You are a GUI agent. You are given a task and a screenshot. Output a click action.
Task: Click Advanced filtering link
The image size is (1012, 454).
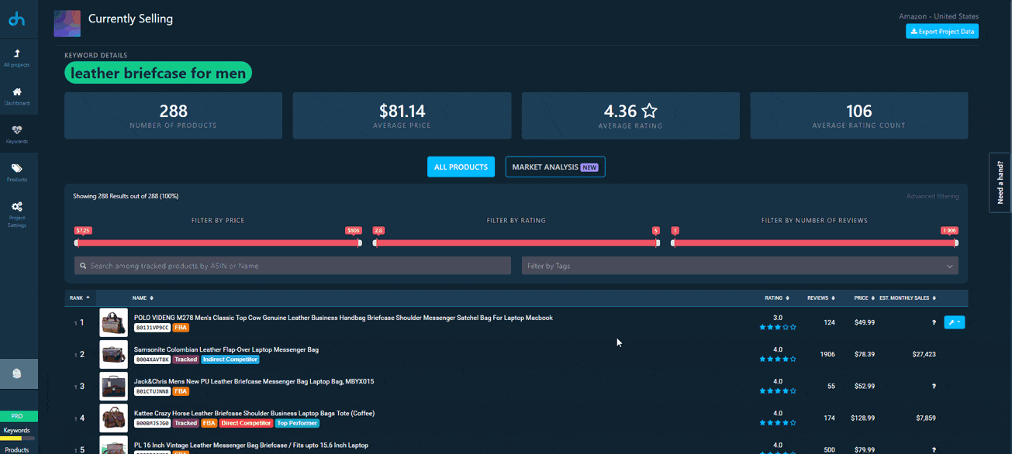pos(932,196)
